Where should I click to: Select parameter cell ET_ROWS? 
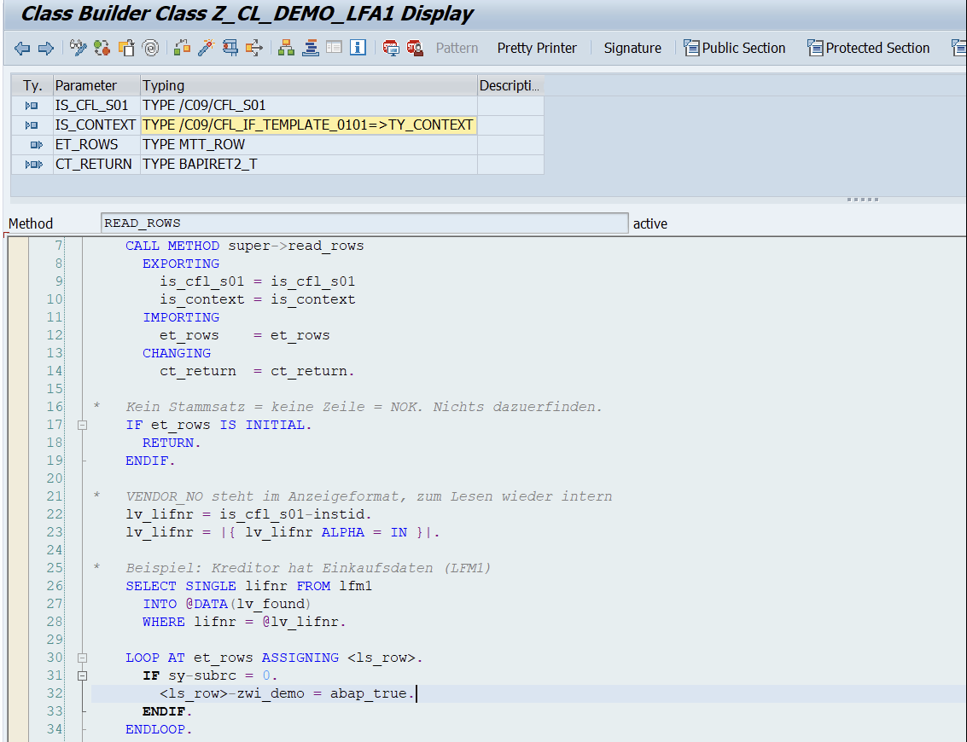(96, 145)
